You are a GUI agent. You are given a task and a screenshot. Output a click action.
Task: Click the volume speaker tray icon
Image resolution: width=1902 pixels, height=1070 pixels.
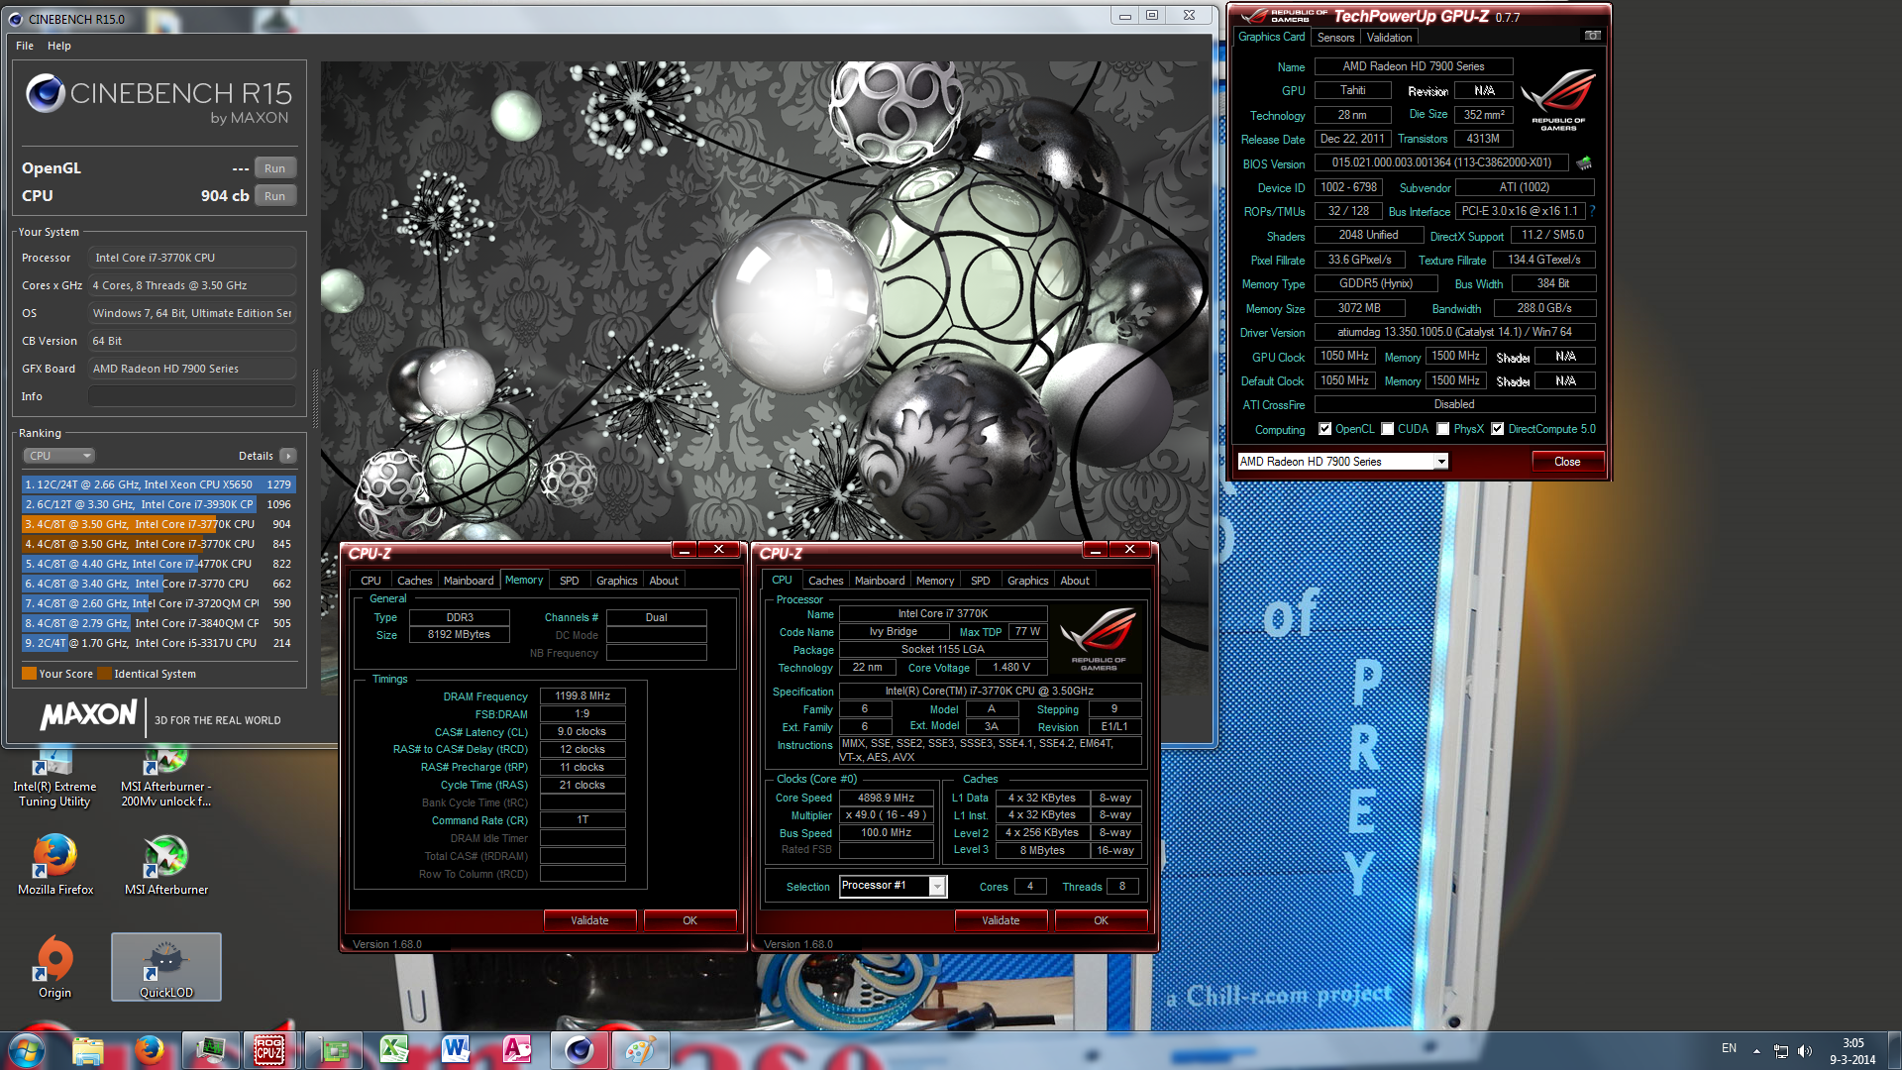pos(1804,1051)
